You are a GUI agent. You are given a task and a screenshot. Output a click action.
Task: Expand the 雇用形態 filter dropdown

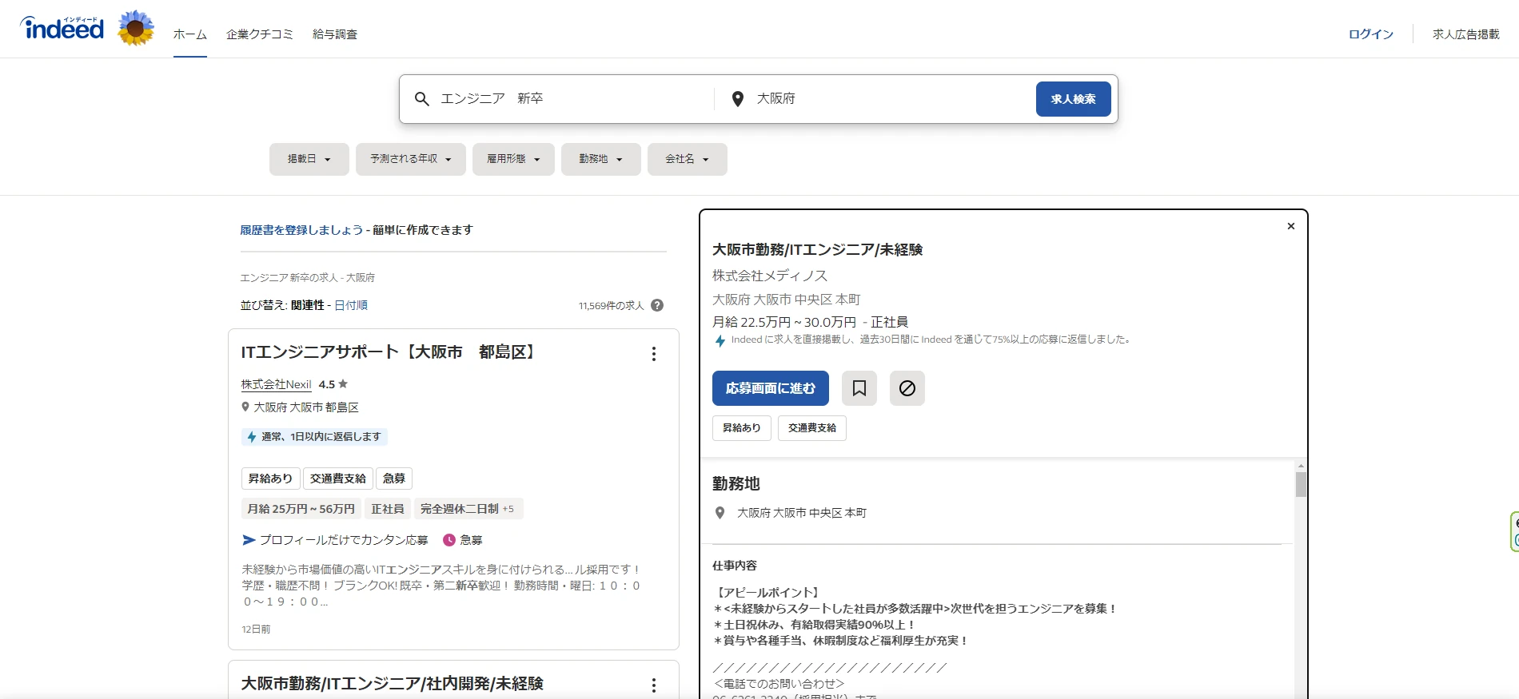(x=513, y=159)
